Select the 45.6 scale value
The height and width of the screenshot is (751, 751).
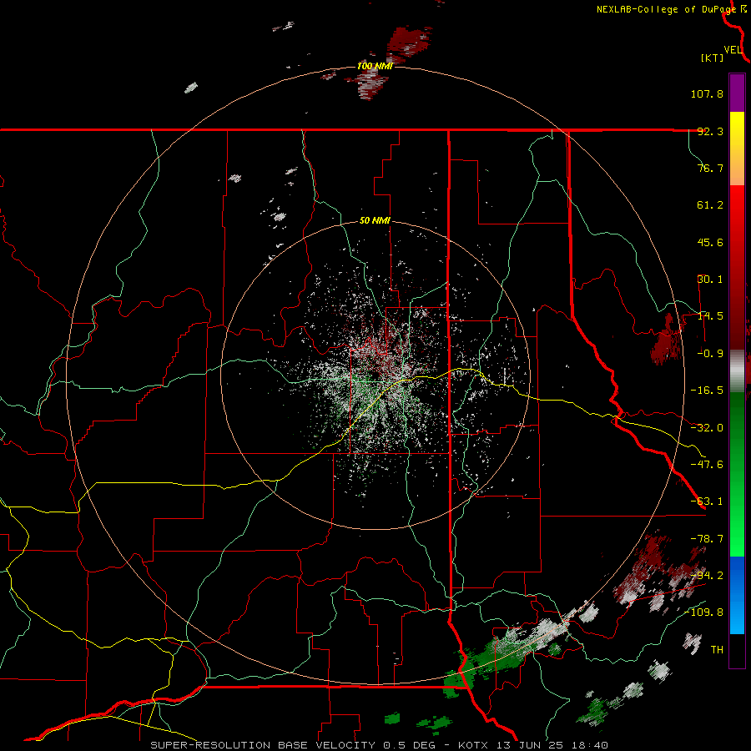tap(710, 242)
